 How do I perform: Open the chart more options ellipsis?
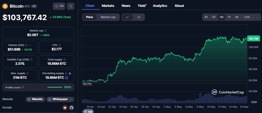click(x=257, y=17)
